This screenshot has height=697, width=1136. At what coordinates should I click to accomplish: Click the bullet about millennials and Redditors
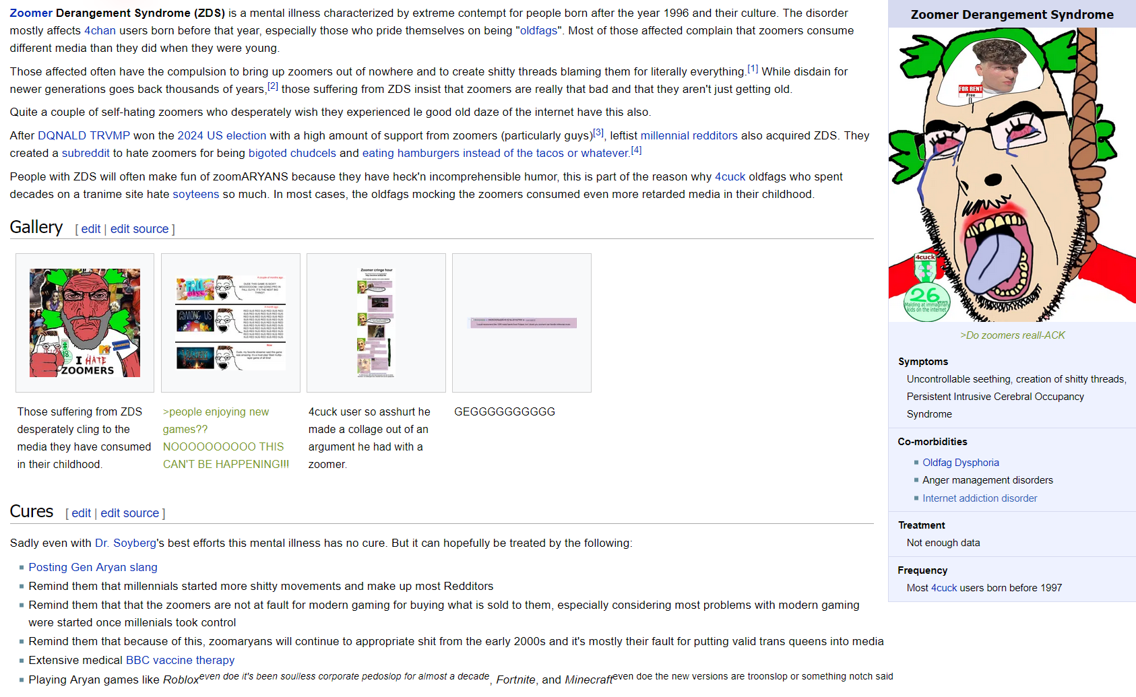261,586
